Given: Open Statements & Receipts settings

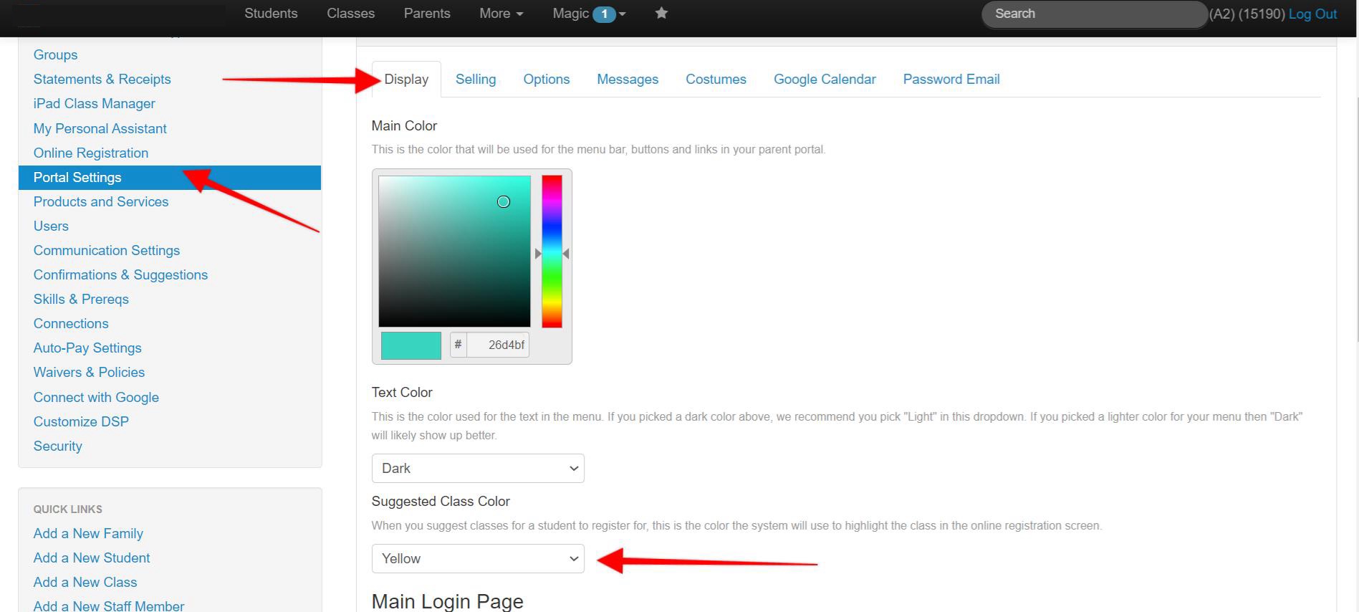Looking at the screenshot, I should (x=102, y=80).
